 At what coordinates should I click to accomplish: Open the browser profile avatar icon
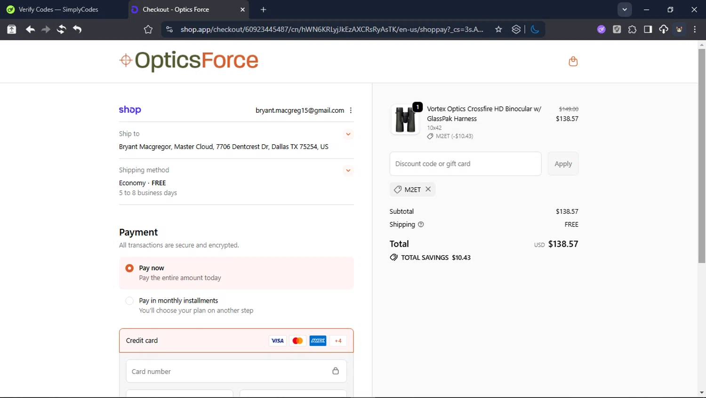(679, 30)
